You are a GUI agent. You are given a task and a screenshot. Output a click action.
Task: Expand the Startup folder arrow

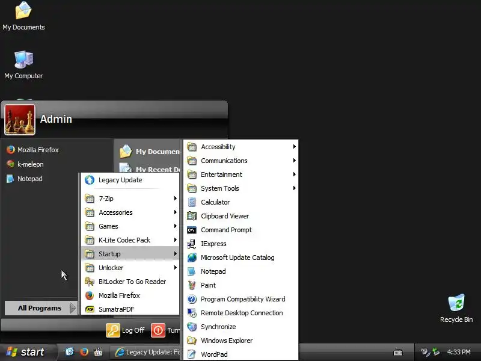(175, 254)
